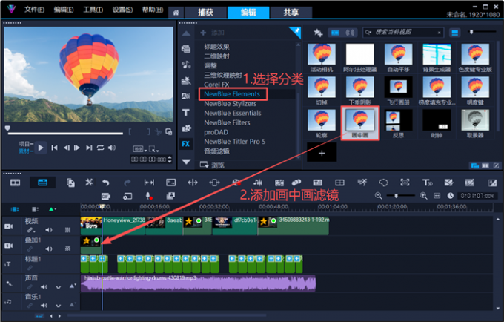This screenshot has height=322, width=504.
Task: Switch to the 捕获 tab
Action: point(205,12)
